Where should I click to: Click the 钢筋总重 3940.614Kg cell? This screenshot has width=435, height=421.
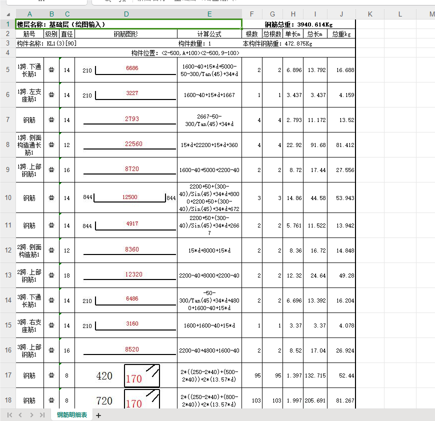coord(298,24)
